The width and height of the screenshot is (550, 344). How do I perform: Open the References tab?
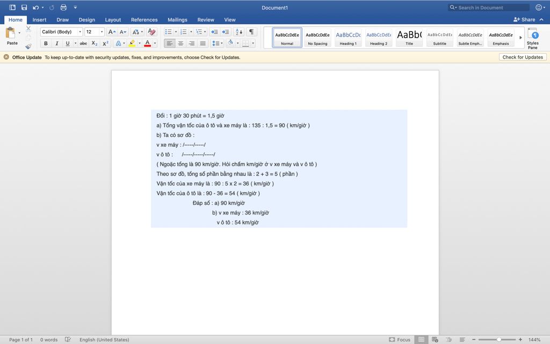click(x=144, y=20)
